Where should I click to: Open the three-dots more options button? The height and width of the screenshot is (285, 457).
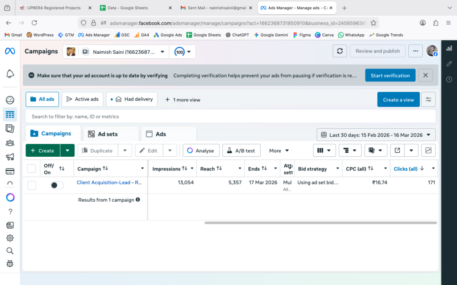click(415, 51)
